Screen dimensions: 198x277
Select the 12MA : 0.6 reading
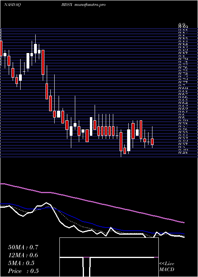(23, 255)
